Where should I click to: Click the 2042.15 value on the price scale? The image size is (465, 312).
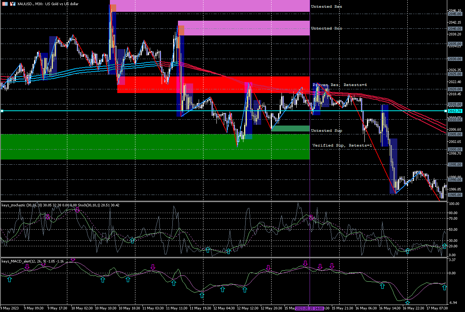[455, 22]
